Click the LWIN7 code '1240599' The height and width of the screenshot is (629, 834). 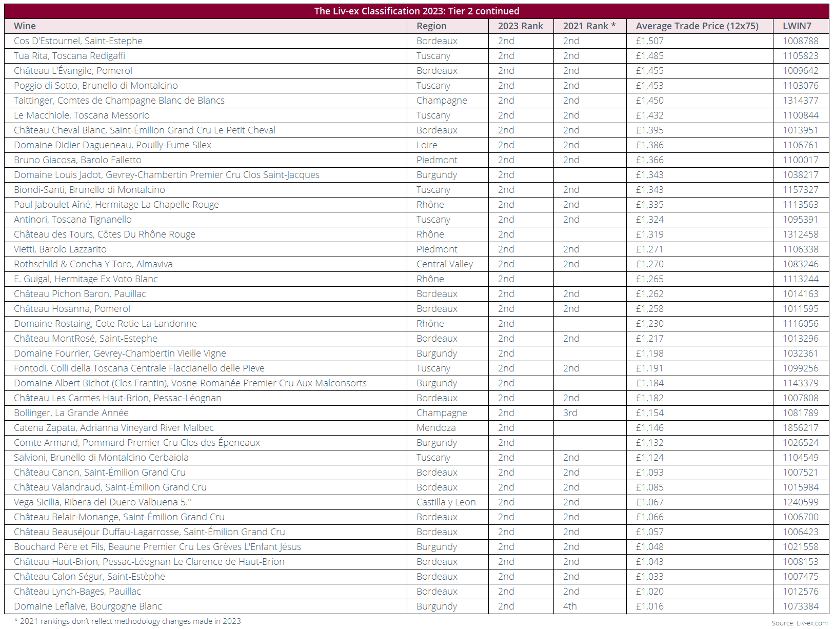click(801, 502)
